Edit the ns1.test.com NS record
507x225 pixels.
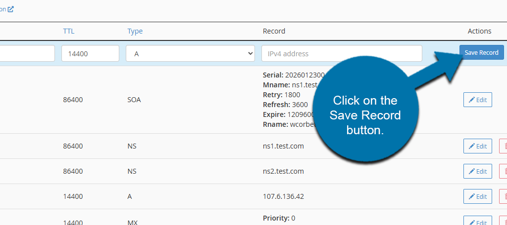pos(478,146)
